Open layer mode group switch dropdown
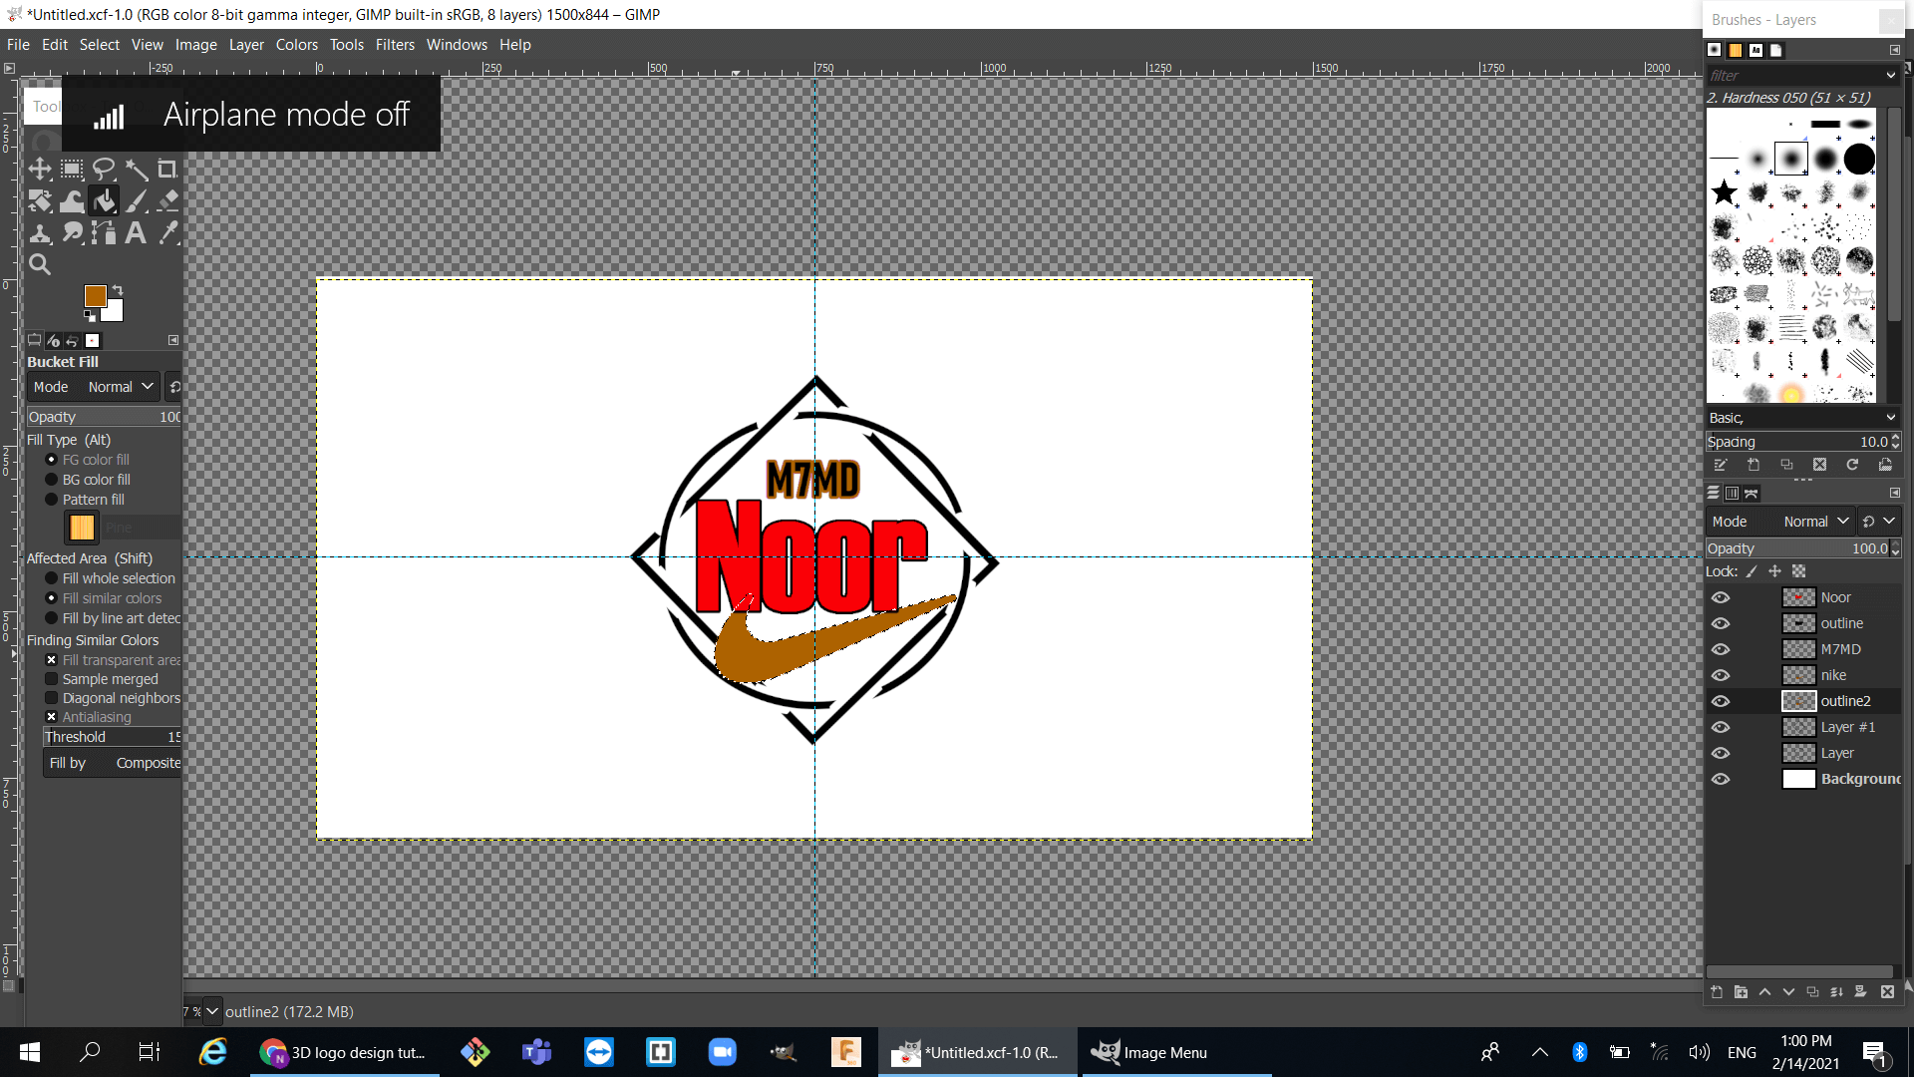The width and height of the screenshot is (1914, 1077). pos(1879,522)
